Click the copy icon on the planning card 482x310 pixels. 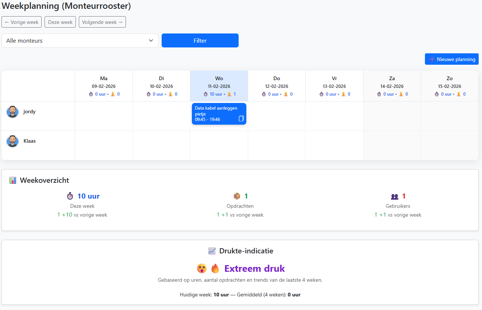pos(241,118)
